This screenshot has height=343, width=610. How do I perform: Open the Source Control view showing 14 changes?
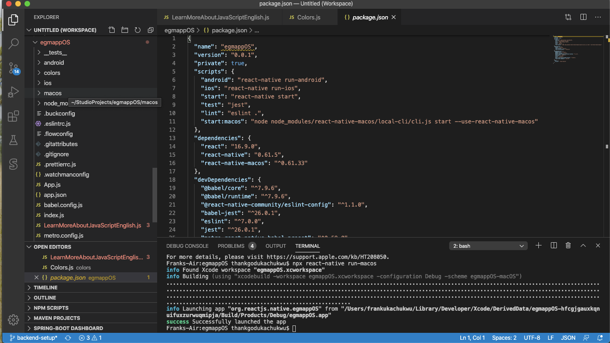(13, 68)
